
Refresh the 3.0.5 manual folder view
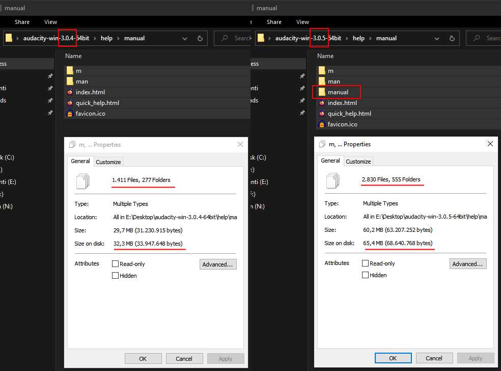click(452, 38)
